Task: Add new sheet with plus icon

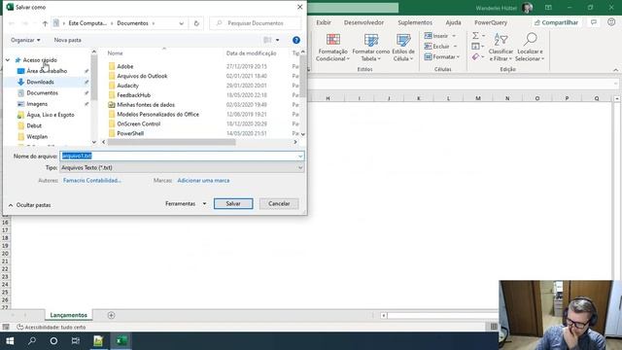Action: pos(111,315)
